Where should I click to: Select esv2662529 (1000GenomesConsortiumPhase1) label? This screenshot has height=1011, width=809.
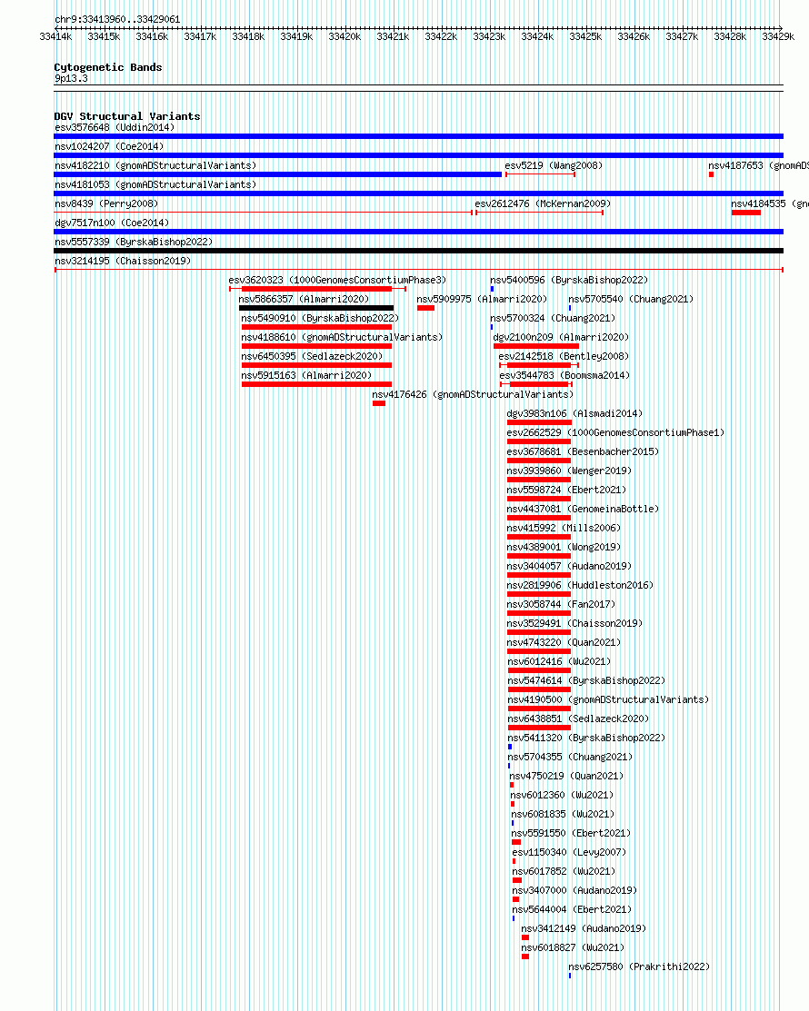(615, 432)
